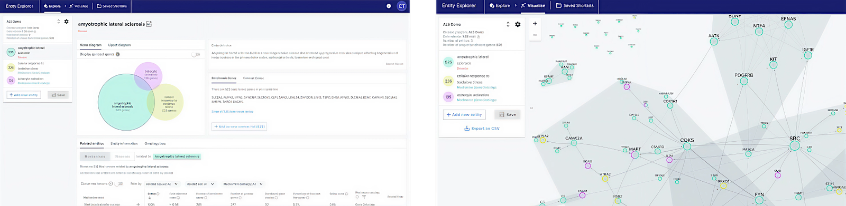This screenshot has width=846, height=206.
Task: Select the SRC node in the graph
Action: point(795,146)
